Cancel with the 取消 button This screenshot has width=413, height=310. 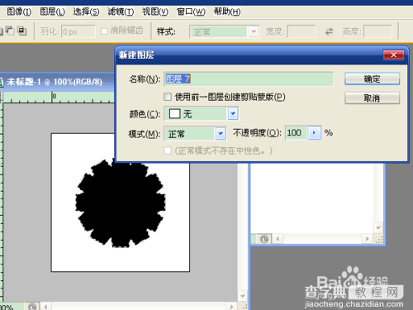[x=372, y=98]
